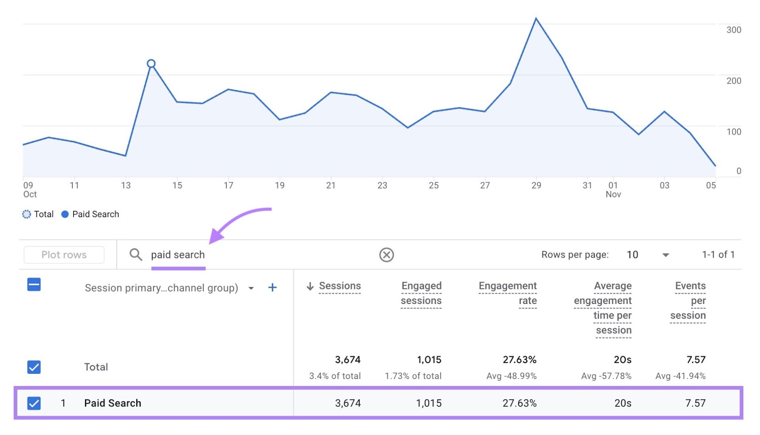The image size is (760, 435).
Task: Clear the search query using the X icon
Action: (x=387, y=255)
